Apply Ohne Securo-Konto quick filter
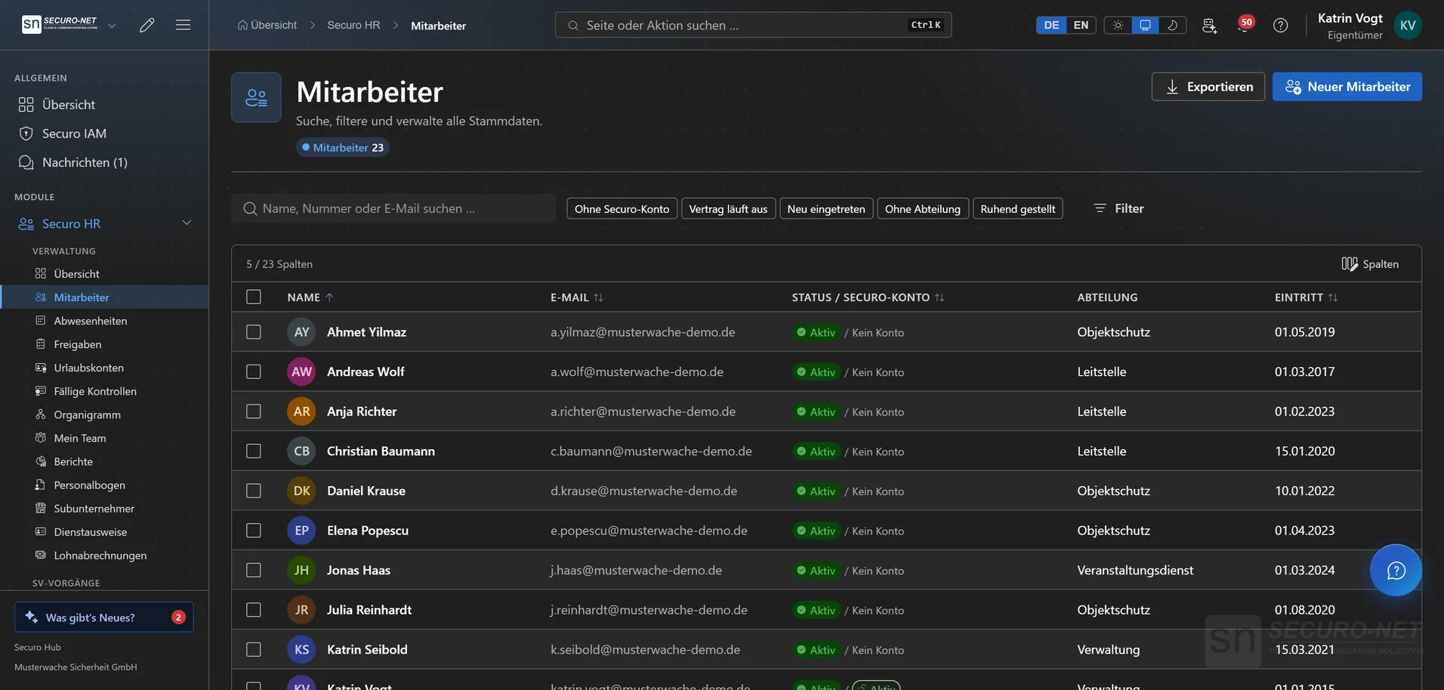The height and width of the screenshot is (690, 1444). 622,208
